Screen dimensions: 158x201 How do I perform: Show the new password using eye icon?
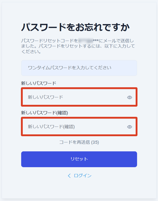(129, 97)
